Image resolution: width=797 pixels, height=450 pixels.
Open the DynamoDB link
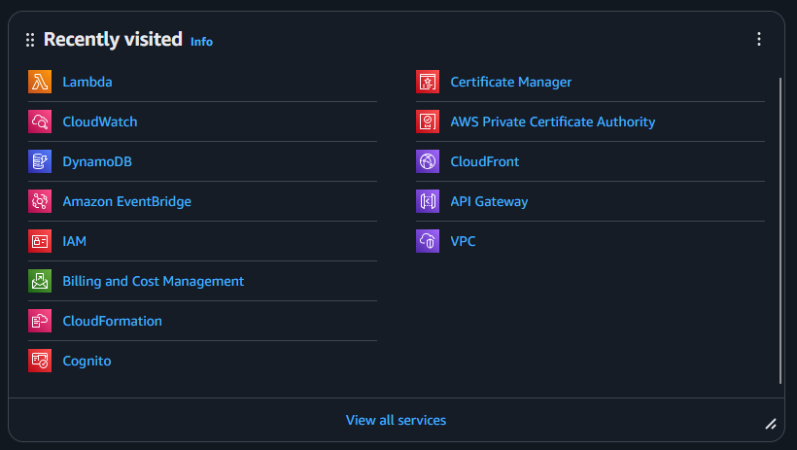click(x=97, y=161)
